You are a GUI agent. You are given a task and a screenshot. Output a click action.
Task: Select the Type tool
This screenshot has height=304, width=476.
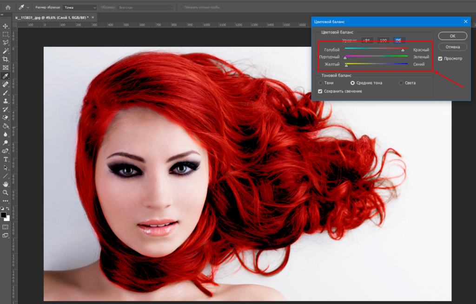6,159
